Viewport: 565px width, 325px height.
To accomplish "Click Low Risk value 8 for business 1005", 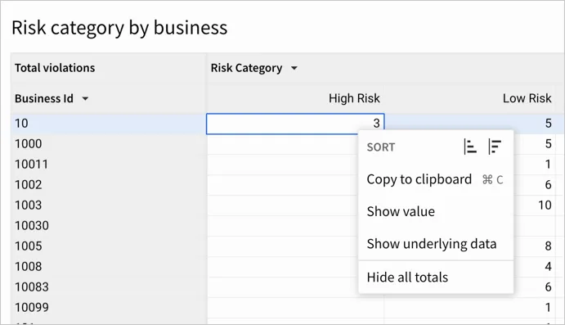I will tap(548, 246).
